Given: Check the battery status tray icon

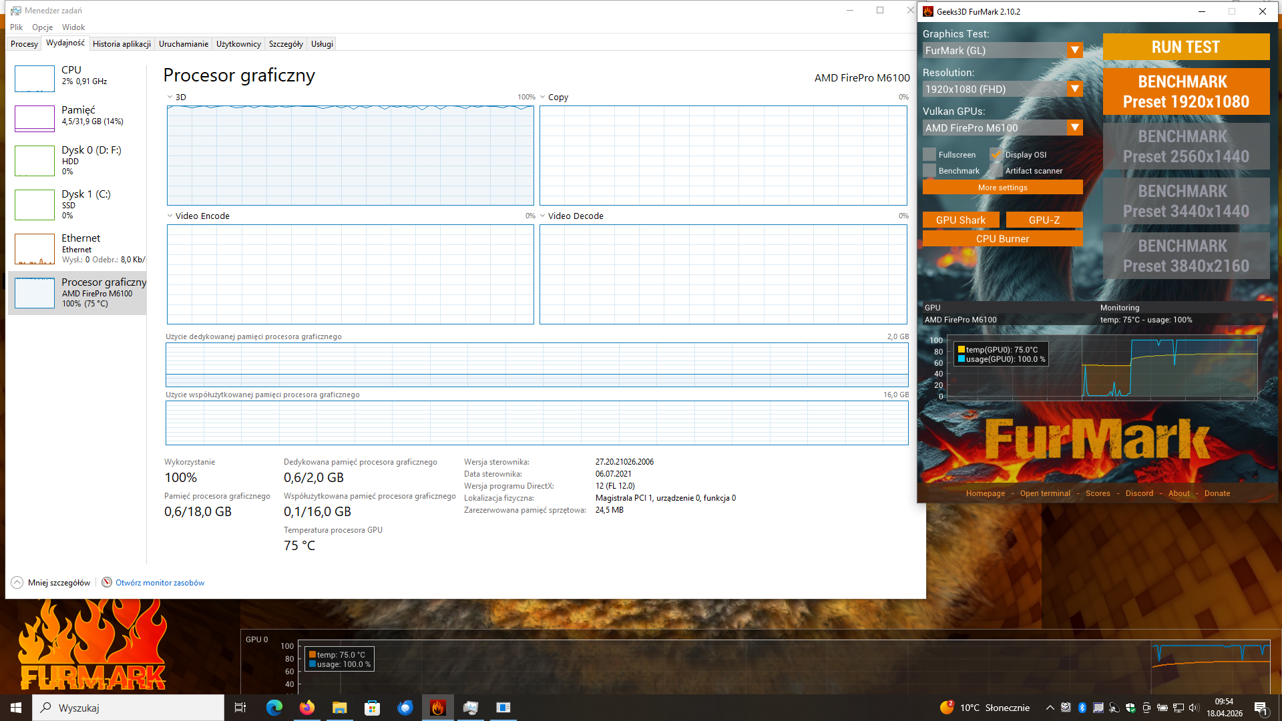Looking at the screenshot, I should click(1162, 708).
